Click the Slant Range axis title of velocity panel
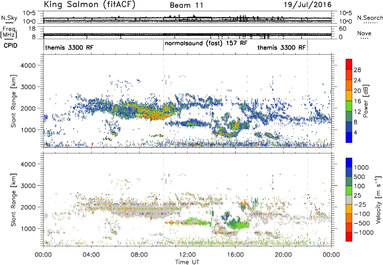383x265 pixels. coord(13,200)
